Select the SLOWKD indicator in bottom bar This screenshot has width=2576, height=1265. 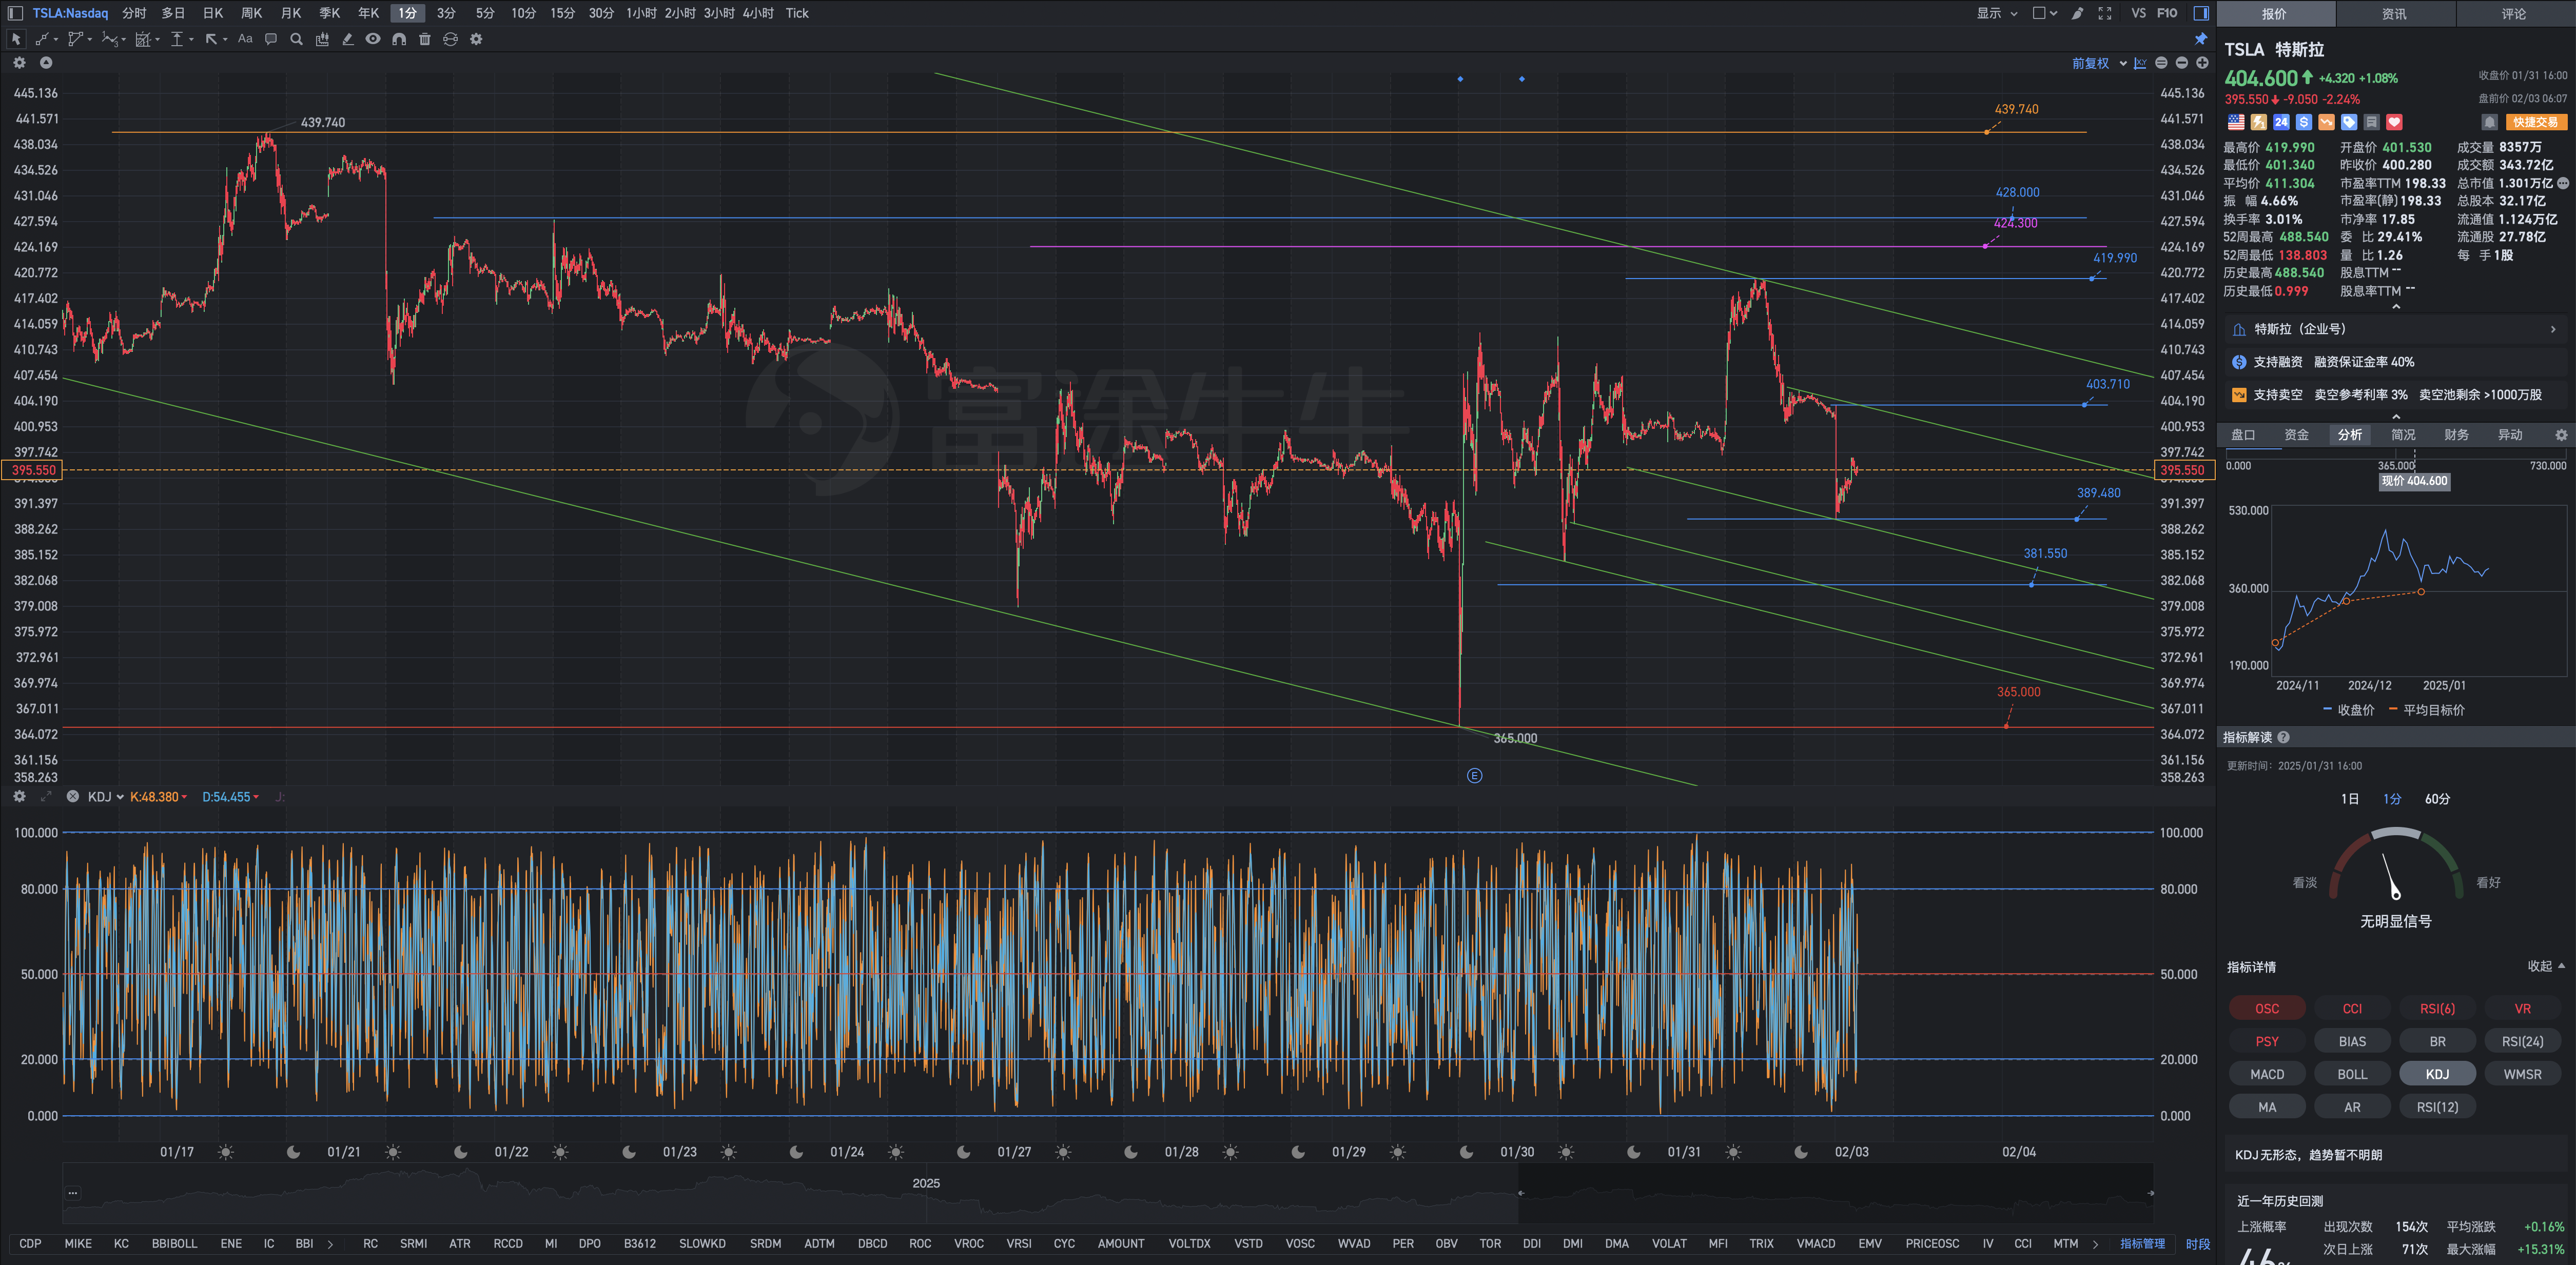702,1244
